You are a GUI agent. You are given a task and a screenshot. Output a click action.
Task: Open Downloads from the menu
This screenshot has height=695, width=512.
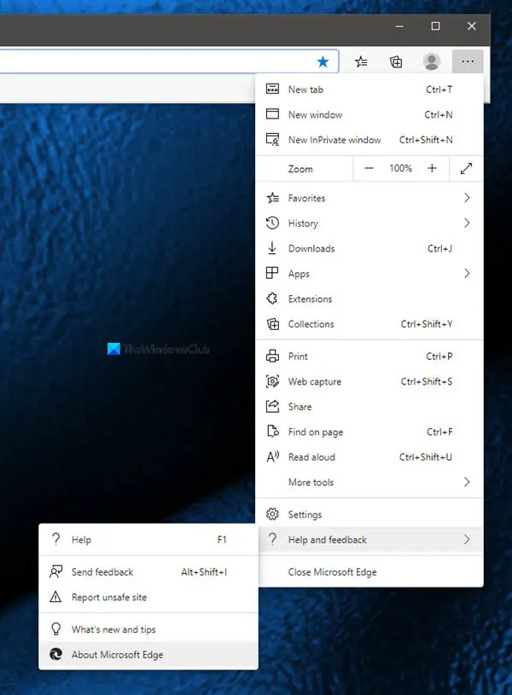pyautogui.click(x=369, y=248)
